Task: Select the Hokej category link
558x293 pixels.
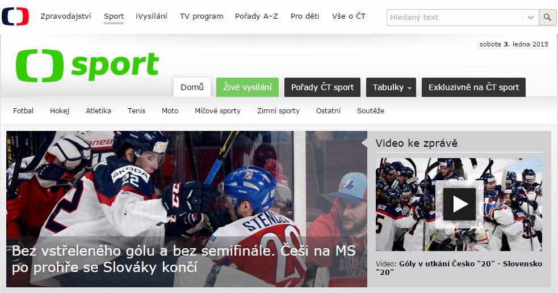Action: pyautogui.click(x=60, y=111)
